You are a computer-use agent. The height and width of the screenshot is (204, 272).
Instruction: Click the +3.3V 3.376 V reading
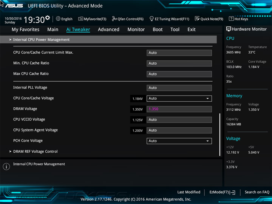tap(232, 167)
